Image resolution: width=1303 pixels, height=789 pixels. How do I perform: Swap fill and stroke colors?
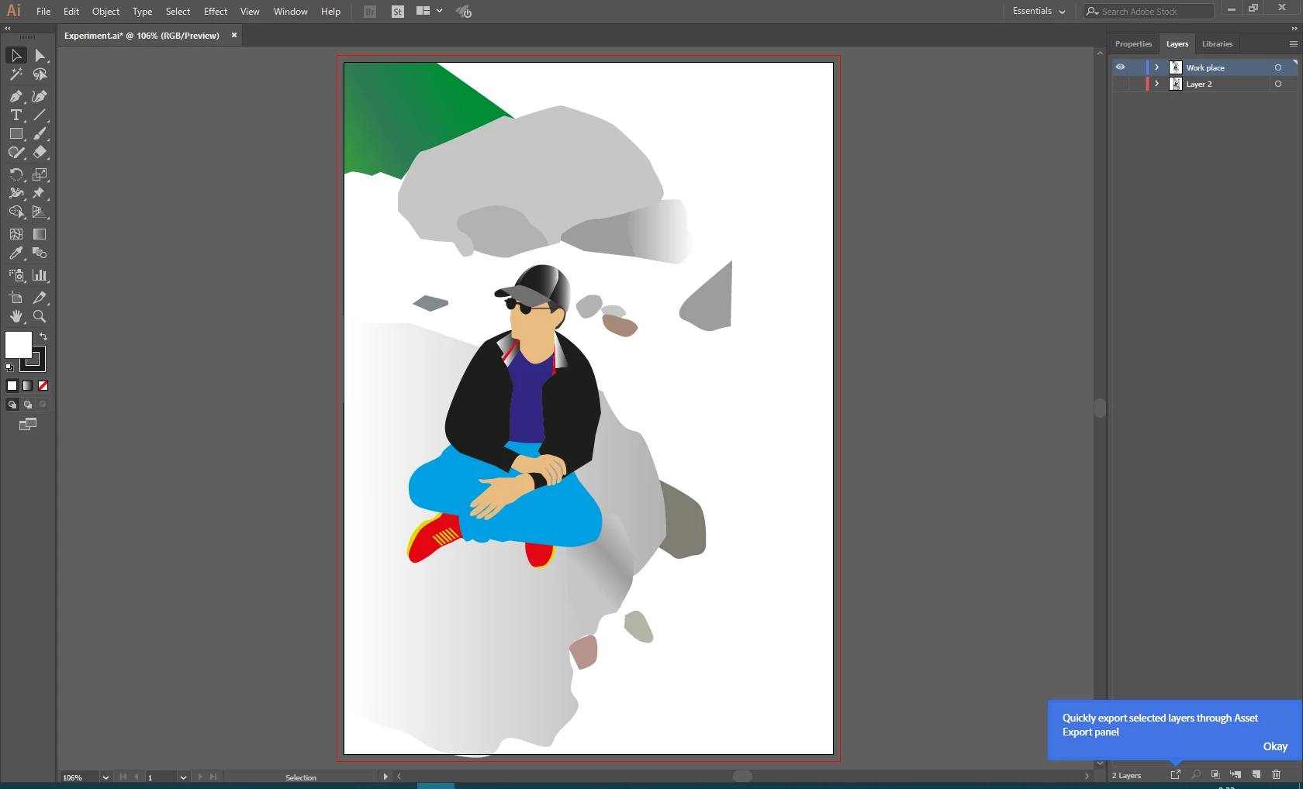(43, 336)
